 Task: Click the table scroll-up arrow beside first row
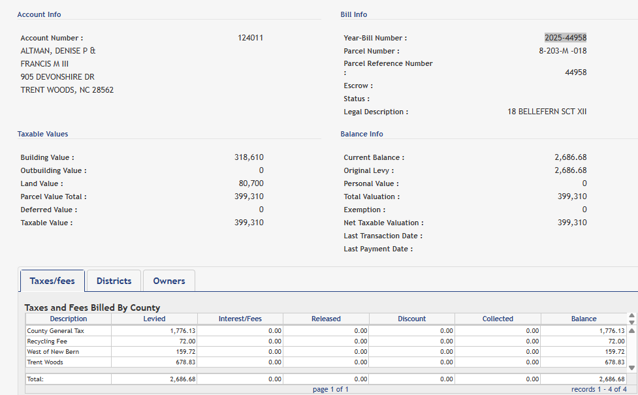pos(631,330)
